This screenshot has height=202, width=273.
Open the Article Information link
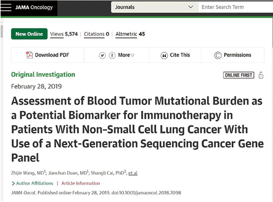(81, 183)
